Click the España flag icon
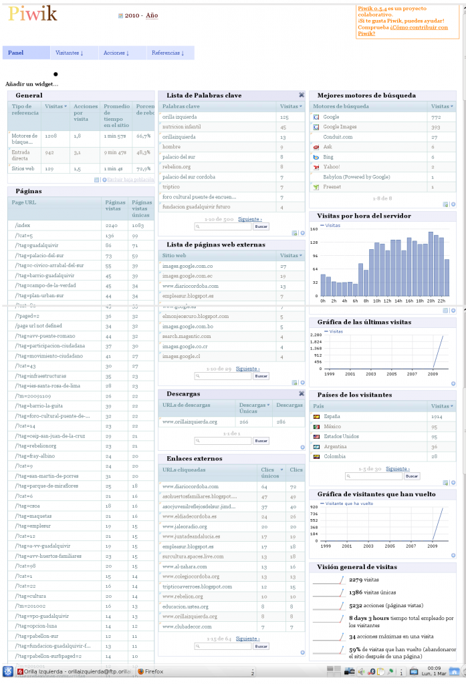 click(x=316, y=417)
